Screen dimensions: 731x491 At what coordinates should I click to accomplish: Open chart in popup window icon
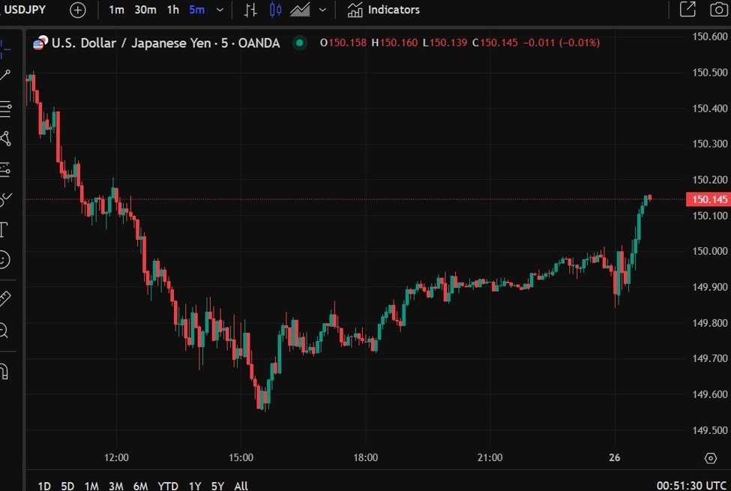(x=687, y=10)
